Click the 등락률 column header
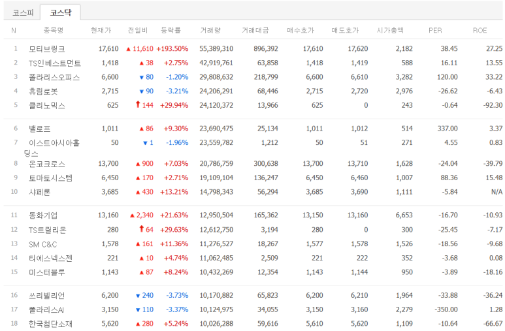Screen dimensions: 505x331 click(x=171, y=30)
